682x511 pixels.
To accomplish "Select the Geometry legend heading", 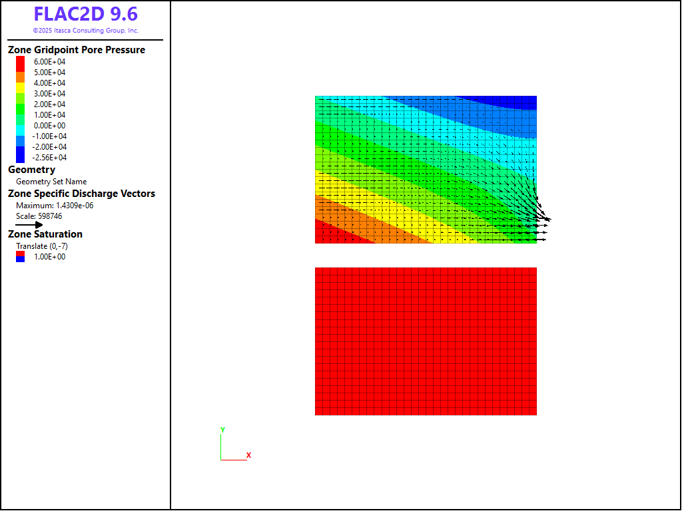I will (31, 170).
